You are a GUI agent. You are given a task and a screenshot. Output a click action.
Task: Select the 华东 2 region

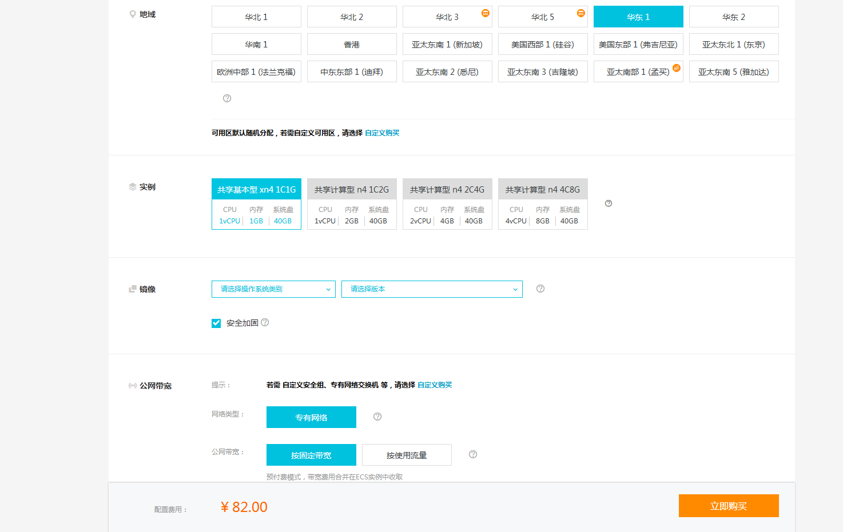coord(734,17)
